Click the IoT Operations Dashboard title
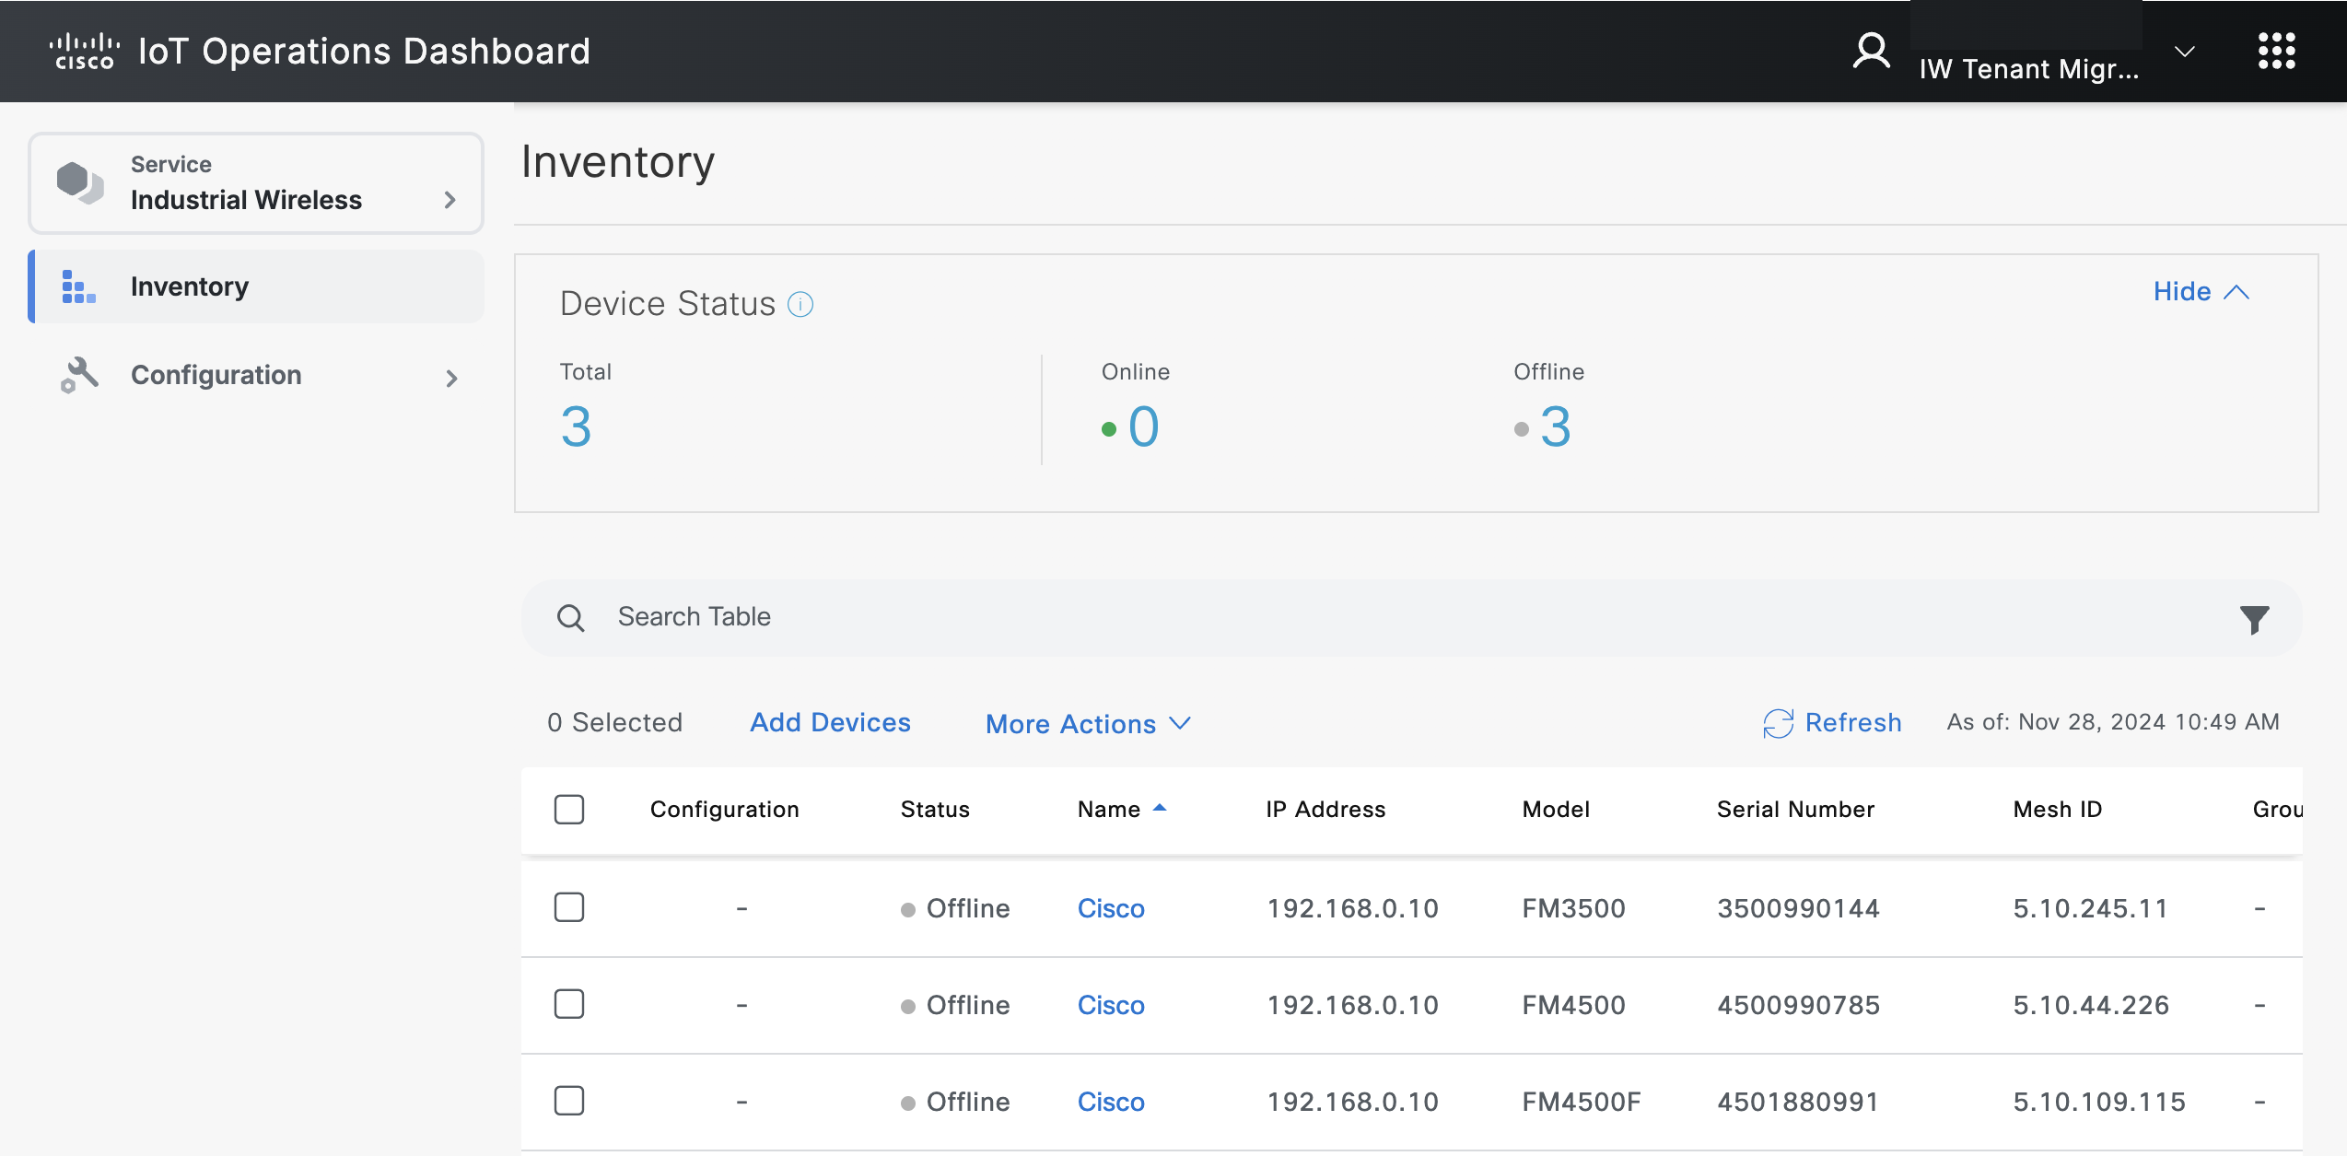2347x1156 pixels. [x=364, y=52]
